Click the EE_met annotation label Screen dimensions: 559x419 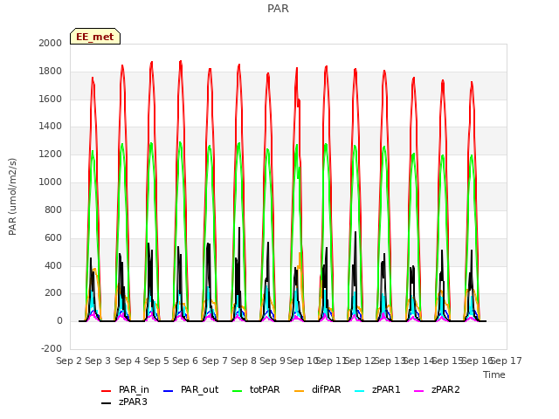pyautogui.click(x=95, y=37)
